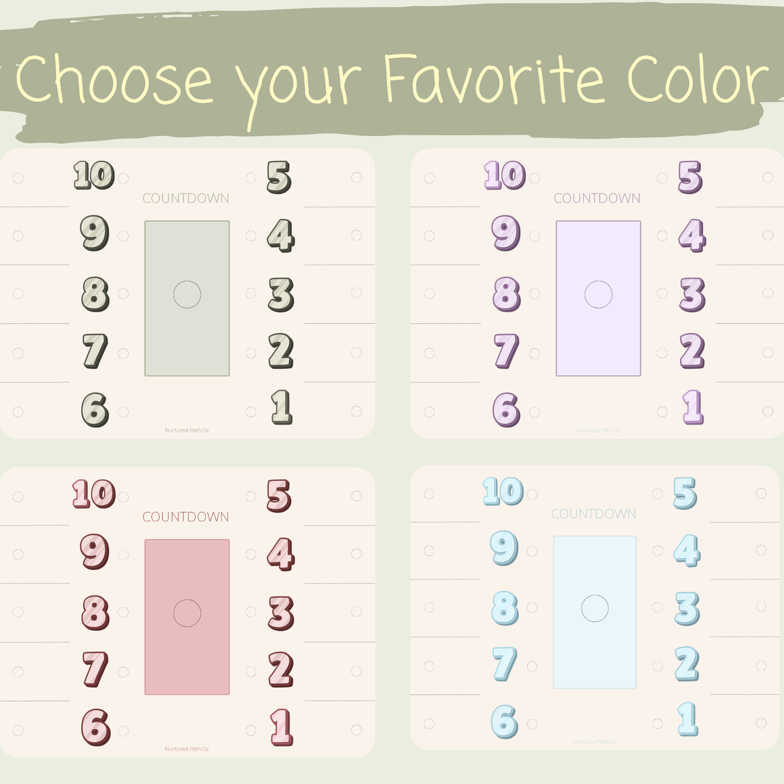
Task: Click the circle inside the green rectangle
Action: (x=187, y=295)
